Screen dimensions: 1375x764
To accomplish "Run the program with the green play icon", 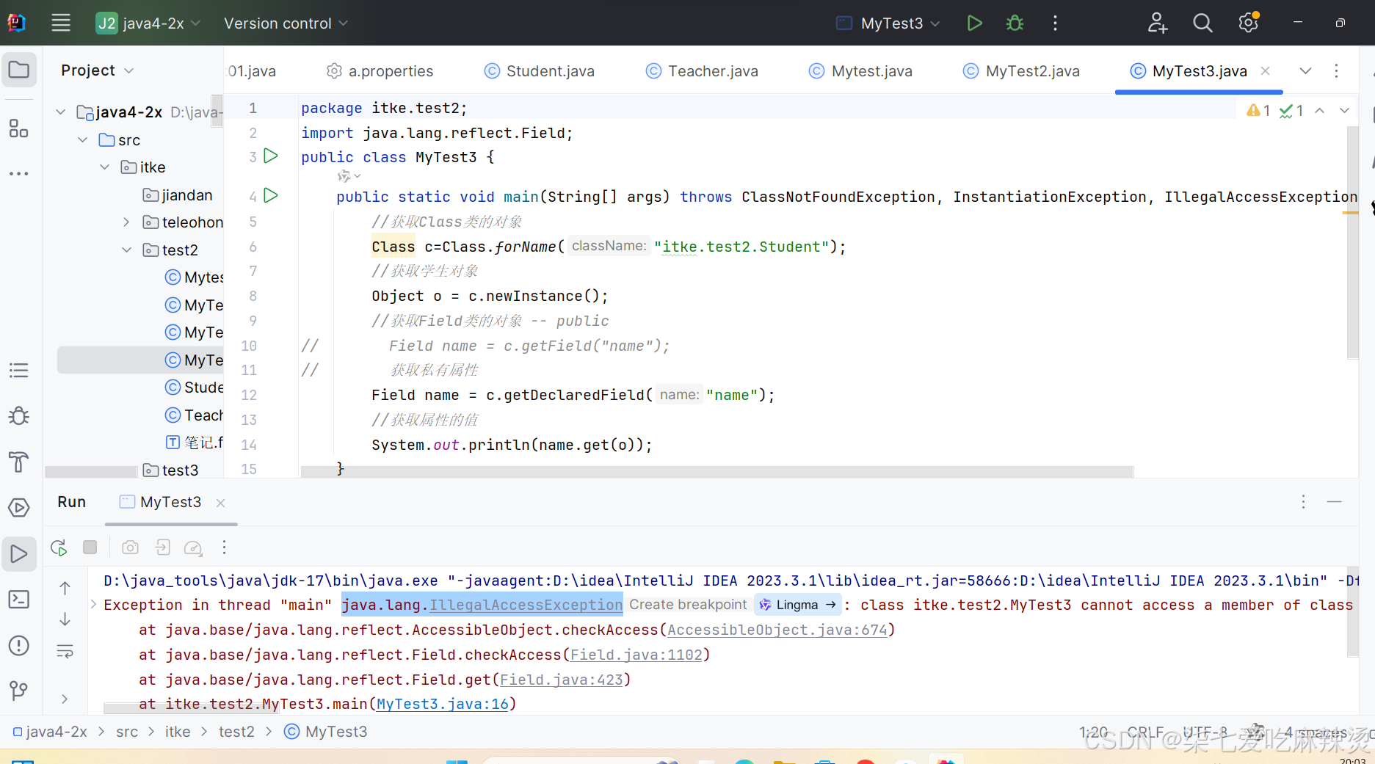I will (974, 23).
